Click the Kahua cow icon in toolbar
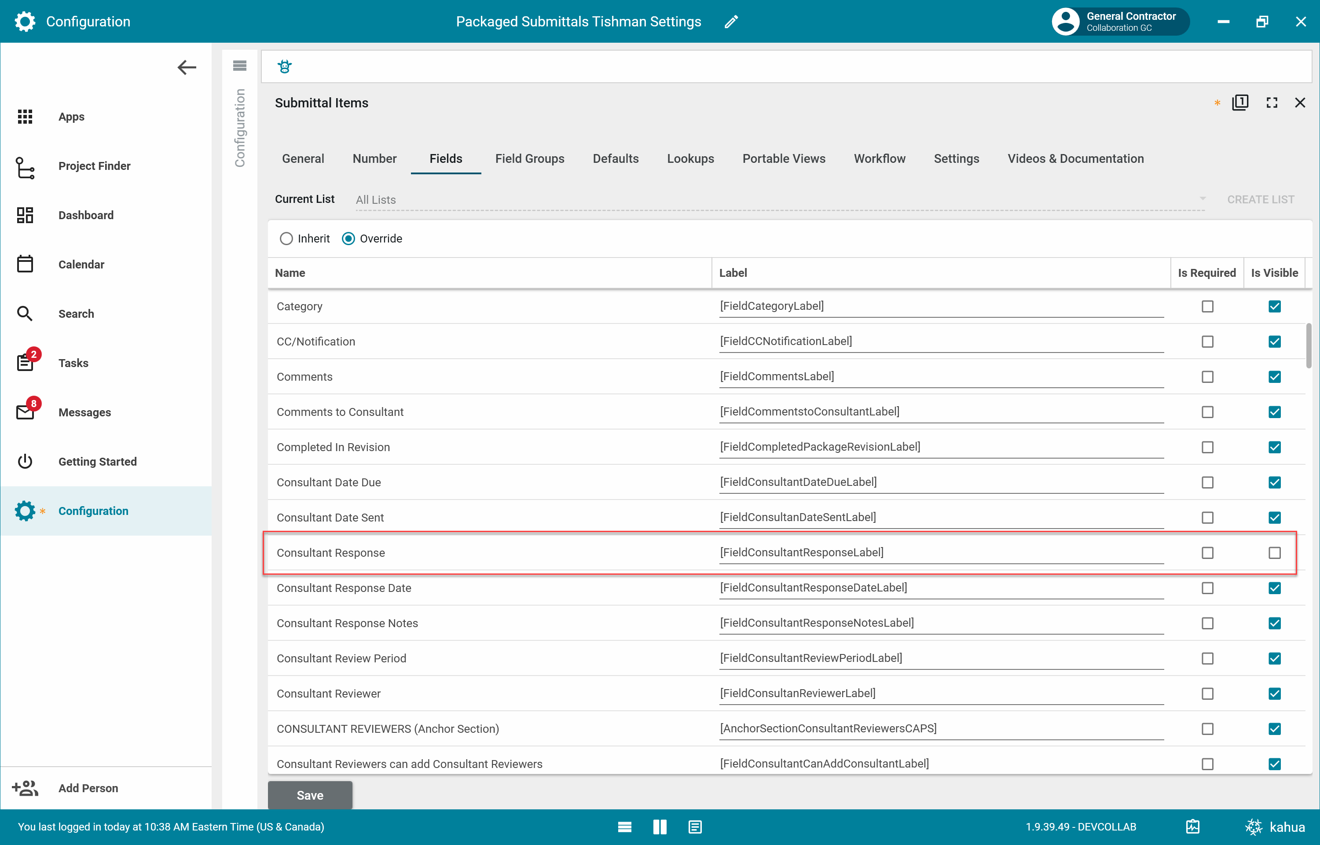The height and width of the screenshot is (845, 1320). tap(285, 67)
